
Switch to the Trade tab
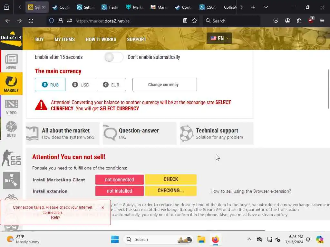(110, 7)
